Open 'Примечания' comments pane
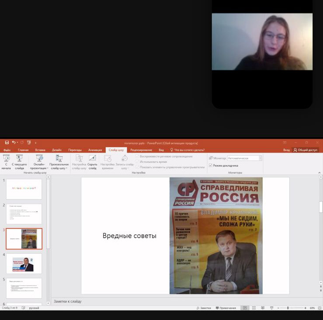The height and width of the screenshot is (320, 323). [x=226, y=308]
